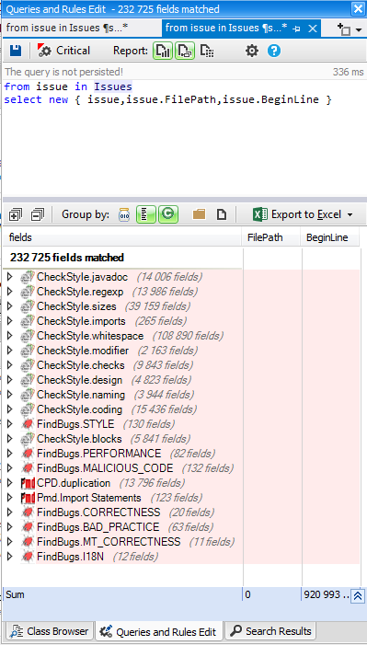Expand the CPD.duplication node
This screenshot has height=645, width=367.
10,483
